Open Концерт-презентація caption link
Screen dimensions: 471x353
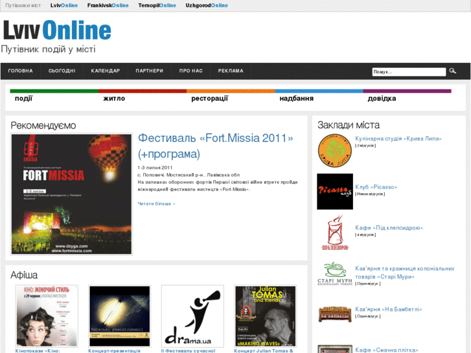pos(115,350)
